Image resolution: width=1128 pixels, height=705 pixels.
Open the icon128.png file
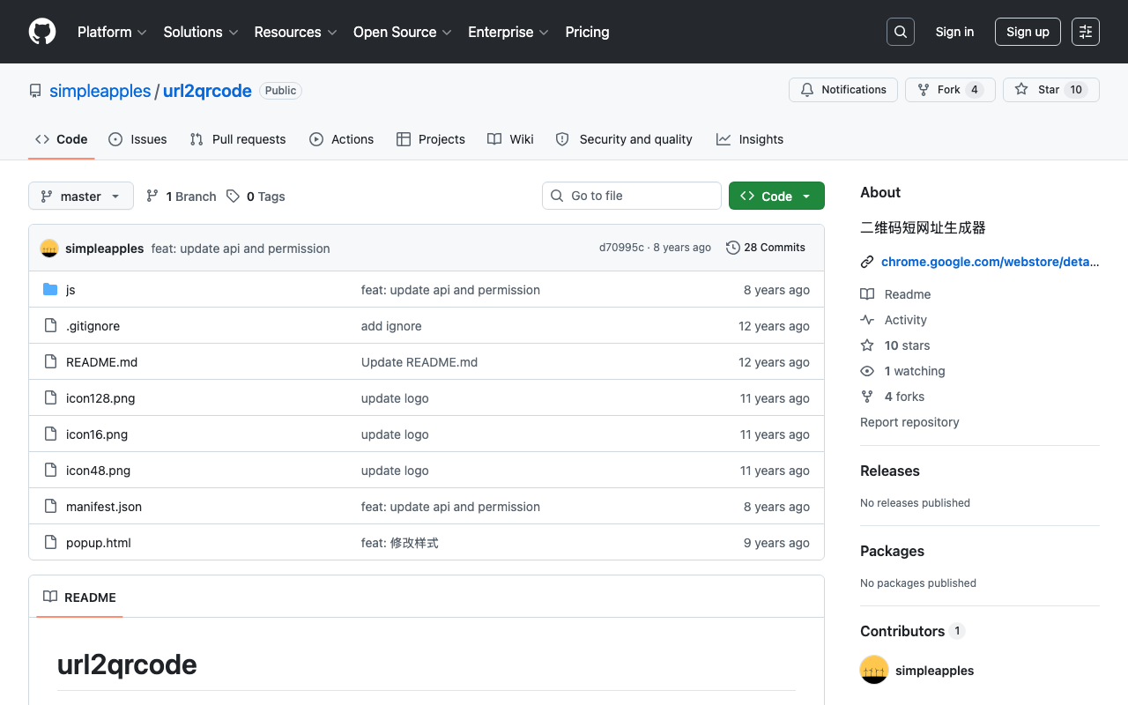pos(100,398)
